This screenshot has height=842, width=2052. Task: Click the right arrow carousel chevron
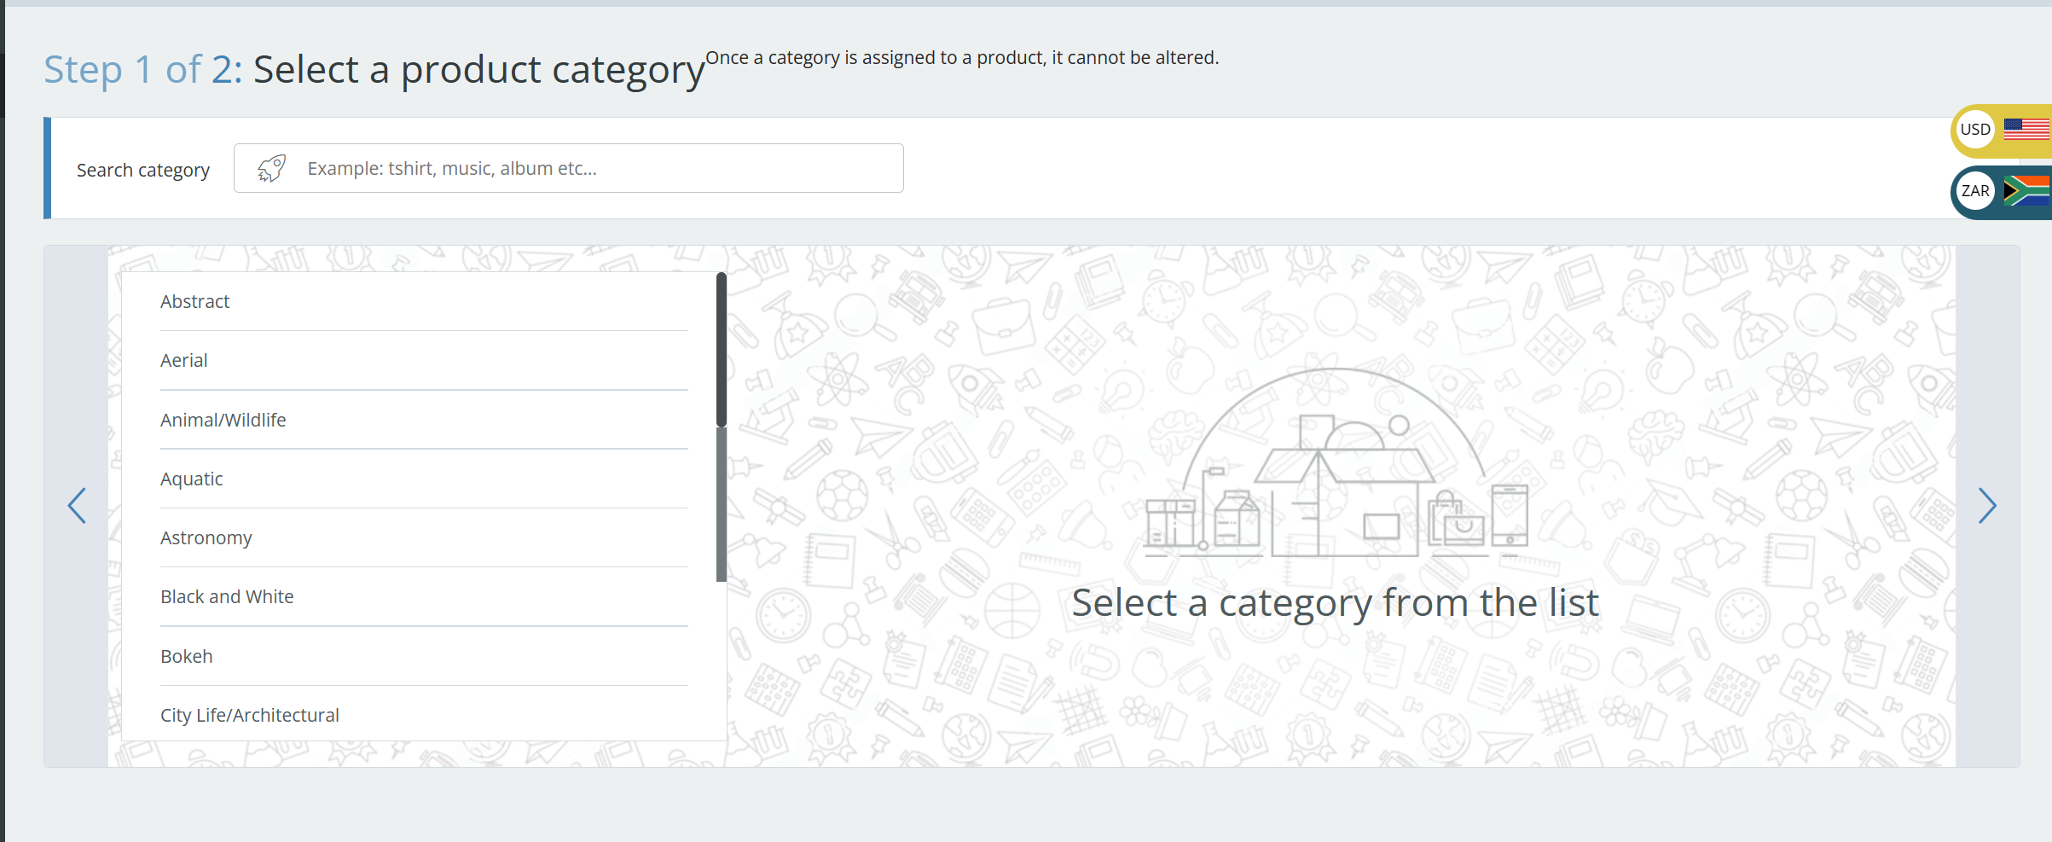tap(1987, 506)
